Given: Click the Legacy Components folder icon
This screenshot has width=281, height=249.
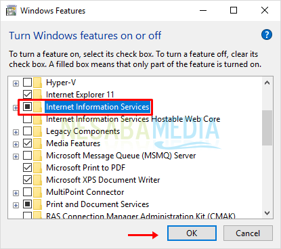Looking at the screenshot, I should [37, 131].
